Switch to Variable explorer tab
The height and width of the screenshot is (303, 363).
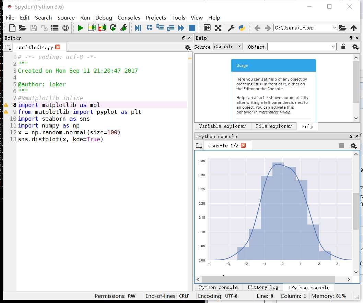click(x=222, y=126)
